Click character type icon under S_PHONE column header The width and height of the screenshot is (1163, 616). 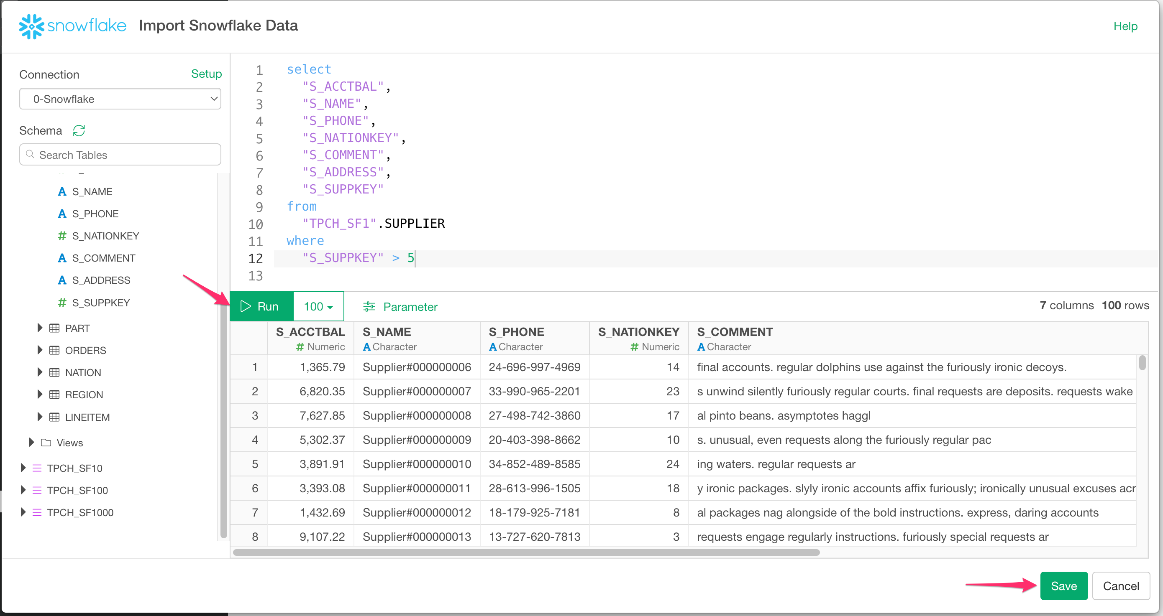coord(492,347)
